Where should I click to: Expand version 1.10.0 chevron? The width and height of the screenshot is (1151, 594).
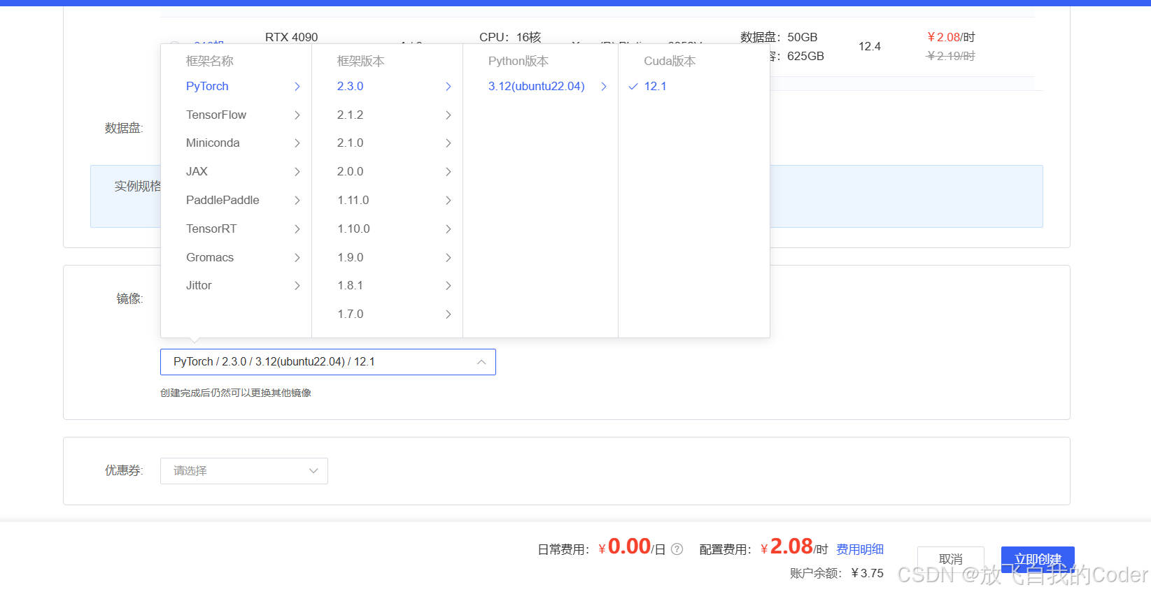pyautogui.click(x=449, y=229)
